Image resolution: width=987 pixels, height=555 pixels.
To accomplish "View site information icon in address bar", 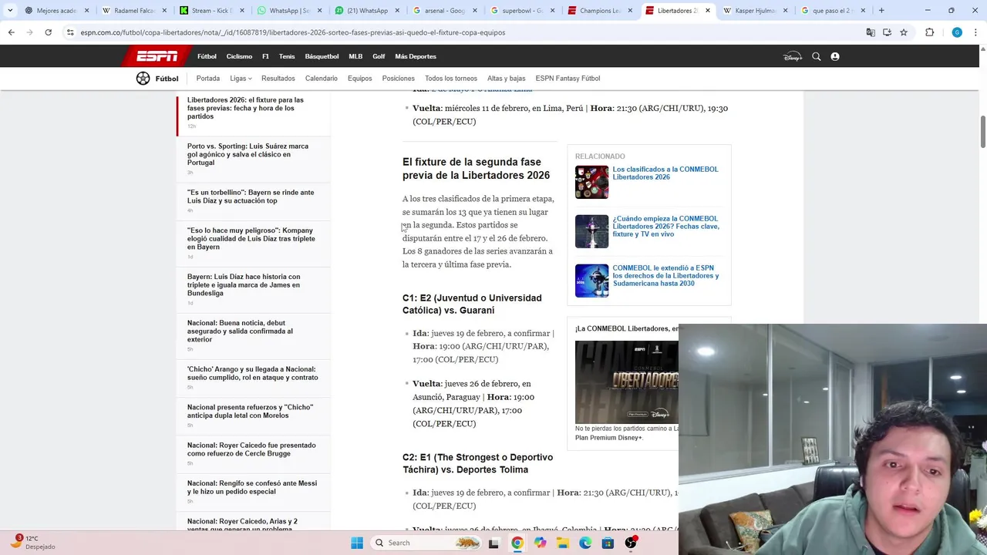I will [x=70, y=32].
